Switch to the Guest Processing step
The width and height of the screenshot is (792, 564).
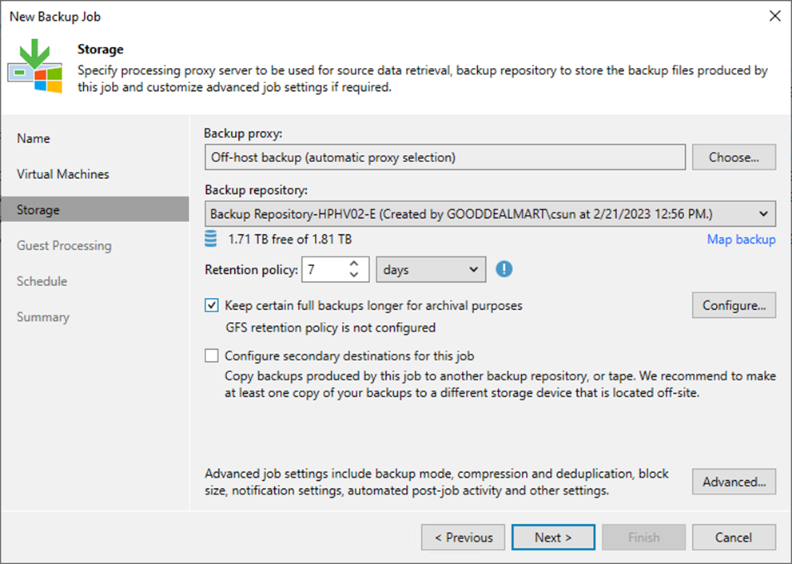click(63, 245)
